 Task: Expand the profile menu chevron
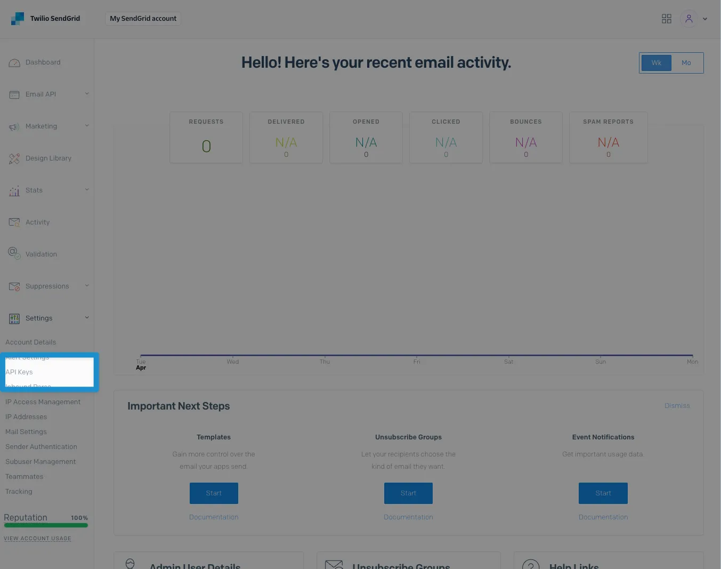point(705,19)
